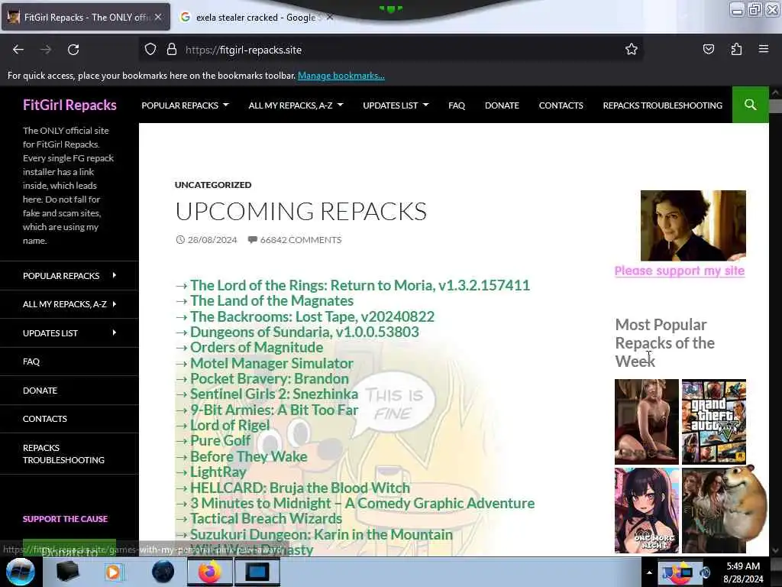Open the Extensions puzzle icon
The image size is (782, 587).
point(736,49)
